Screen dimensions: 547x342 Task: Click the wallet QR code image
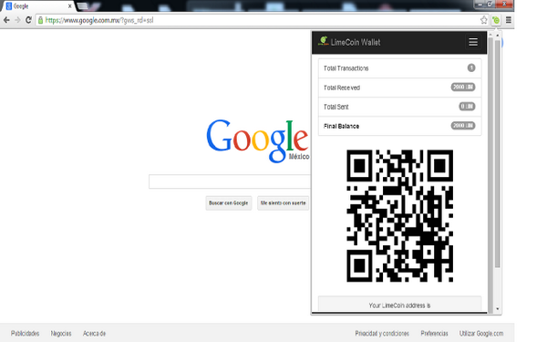click(400, 215)
